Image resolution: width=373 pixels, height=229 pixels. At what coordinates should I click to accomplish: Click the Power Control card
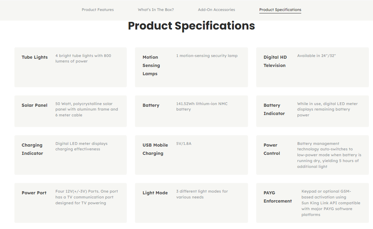tap(312, 155)
